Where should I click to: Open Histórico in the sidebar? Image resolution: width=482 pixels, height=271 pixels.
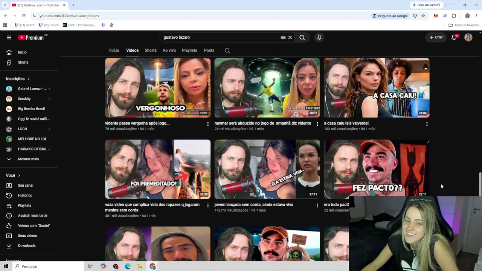29,195
